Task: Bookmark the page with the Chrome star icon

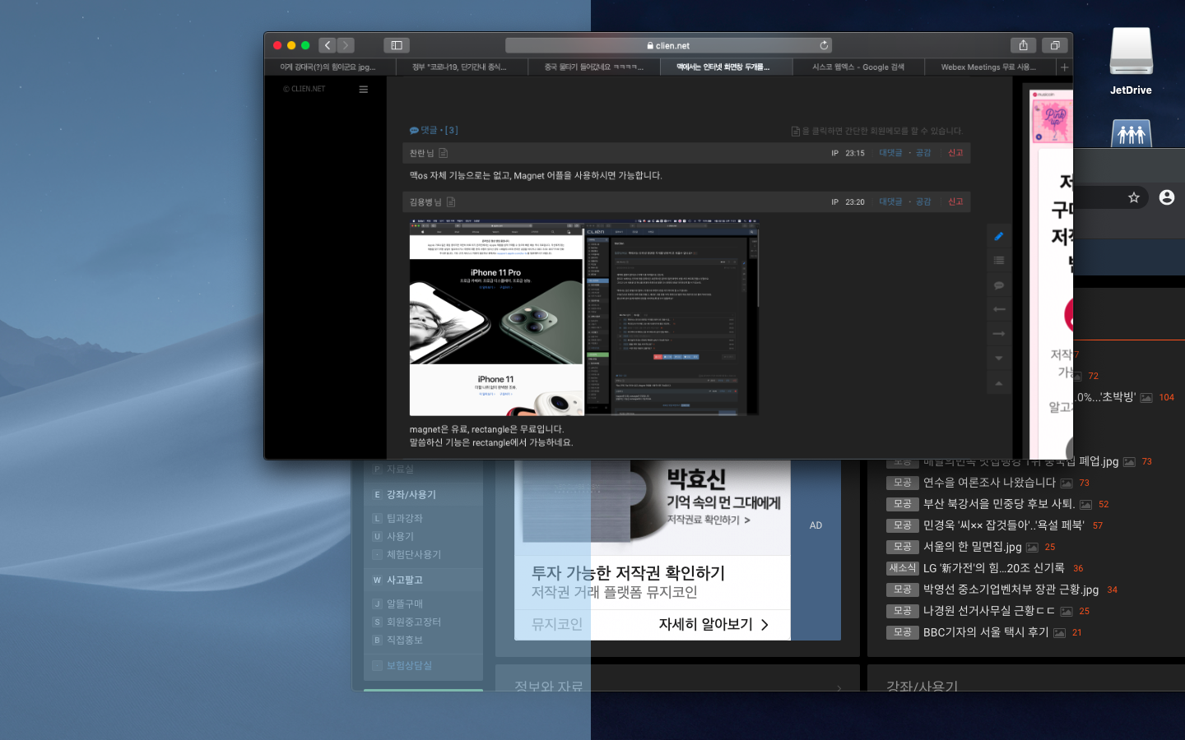Action: click(1134, 197)
